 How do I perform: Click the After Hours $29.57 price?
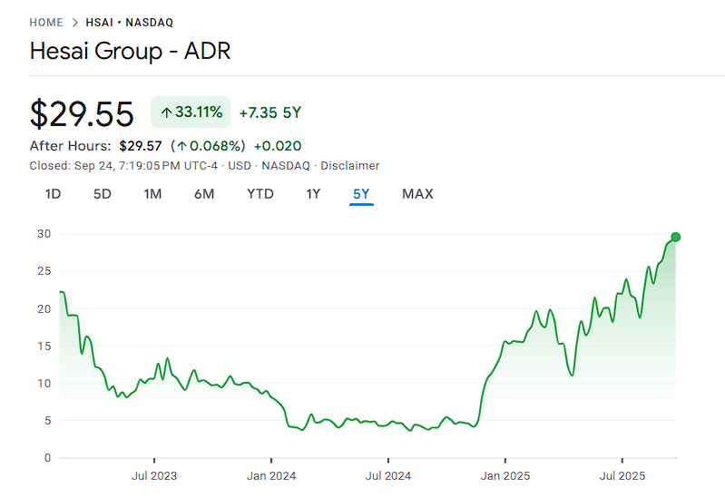pyautogui.click(x=141, y=146)
